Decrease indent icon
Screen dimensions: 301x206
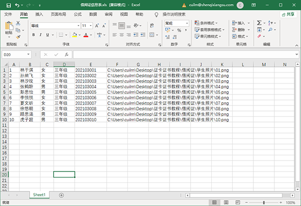[136, 35]
